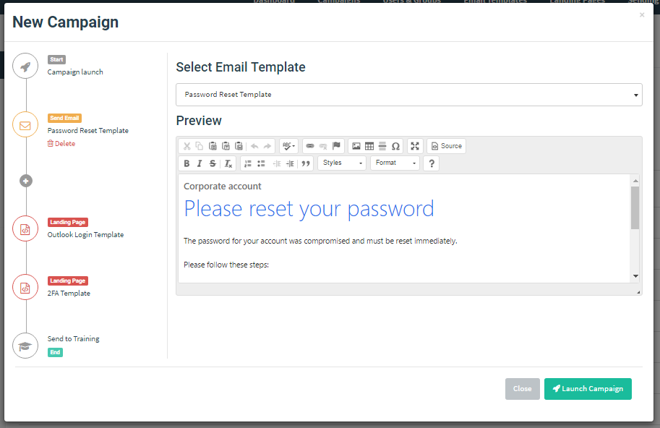Select Paste from Word icon
660x428 pixels.
click(239, 146)
